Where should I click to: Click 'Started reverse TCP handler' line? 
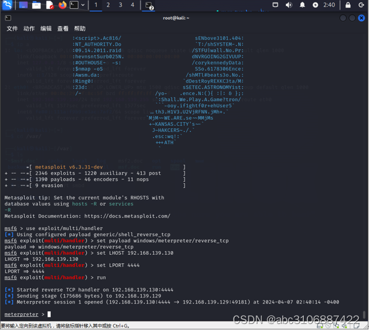click(x=89, y=290)
